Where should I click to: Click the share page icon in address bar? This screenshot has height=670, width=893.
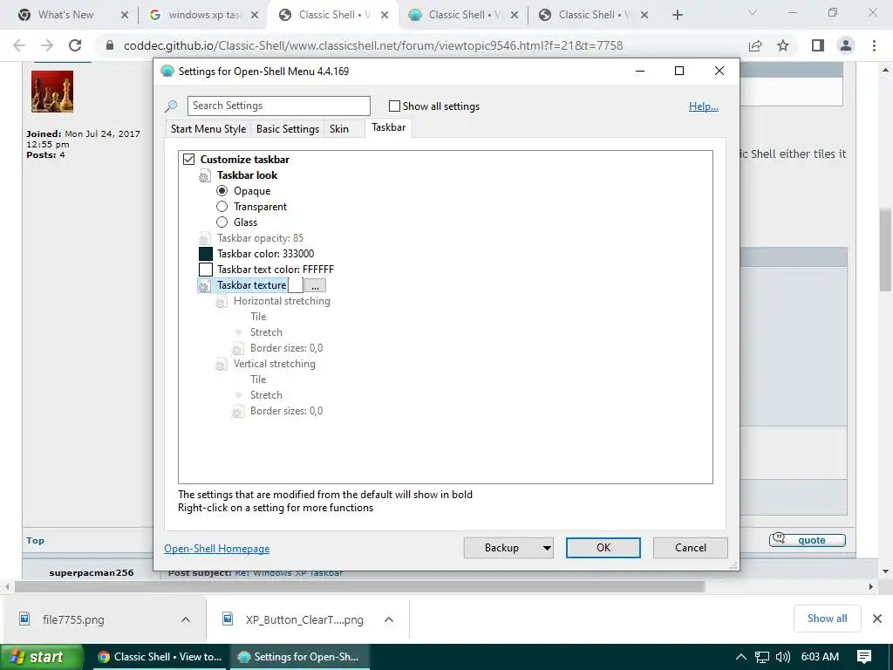click(x=755, y=45)
